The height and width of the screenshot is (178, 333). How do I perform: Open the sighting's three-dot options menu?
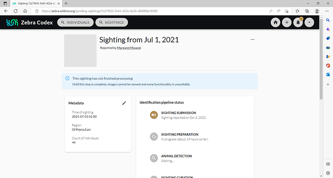pyautogui.click(x=252, y=39)
